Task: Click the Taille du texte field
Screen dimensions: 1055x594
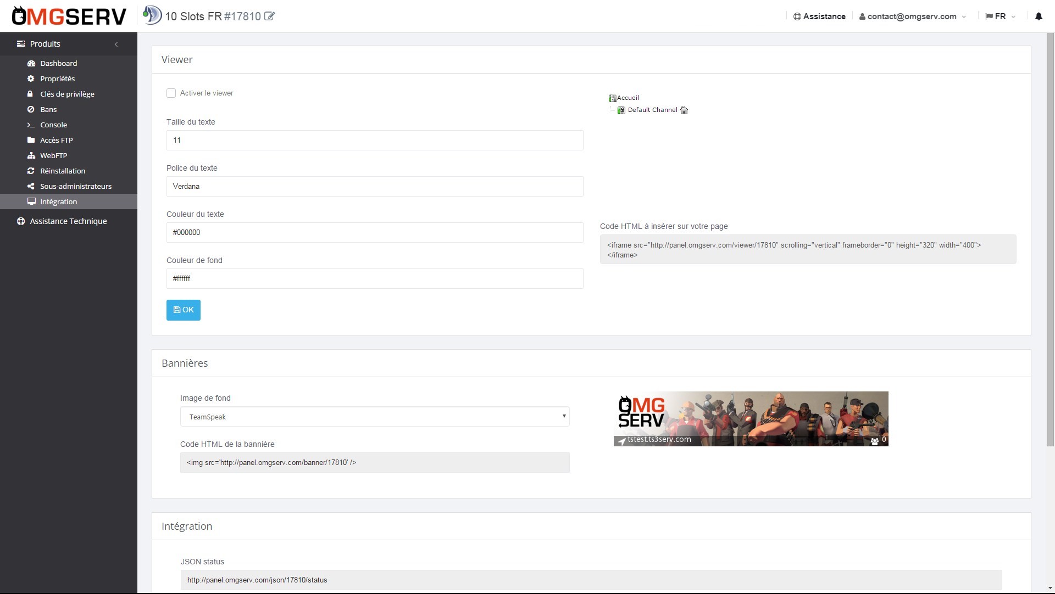Action: pyautogui.click(x=375, y=140)
